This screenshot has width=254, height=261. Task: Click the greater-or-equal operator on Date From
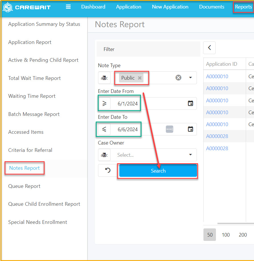[104, 103]
